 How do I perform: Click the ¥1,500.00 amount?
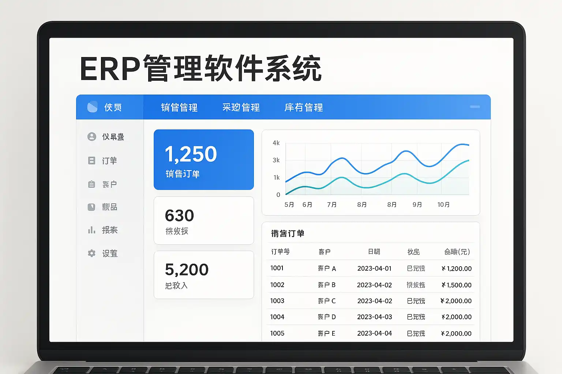click(x=457, y=285)
